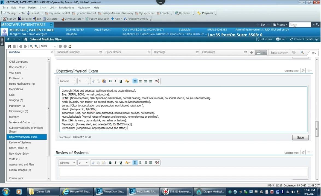The image size is (321, 196).
Task: Add a new tab with plus icon
Action: coord(251,53)
